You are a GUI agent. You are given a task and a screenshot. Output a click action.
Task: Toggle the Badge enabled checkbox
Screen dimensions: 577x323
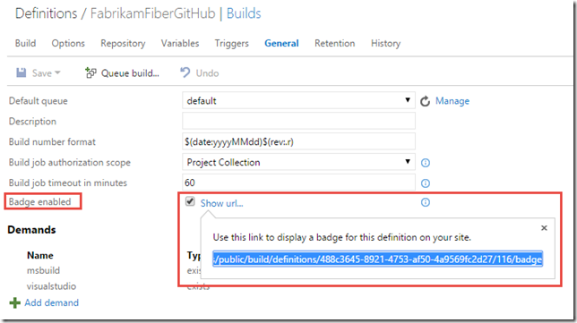coord(190,201)
